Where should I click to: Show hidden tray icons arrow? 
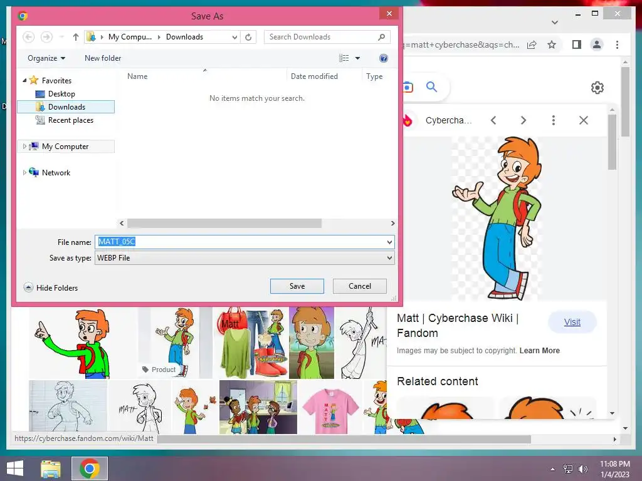pyautogui.click(x=553, y=469)
